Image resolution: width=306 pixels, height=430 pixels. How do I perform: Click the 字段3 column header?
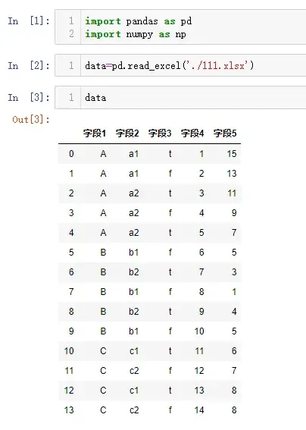[160, 133]
